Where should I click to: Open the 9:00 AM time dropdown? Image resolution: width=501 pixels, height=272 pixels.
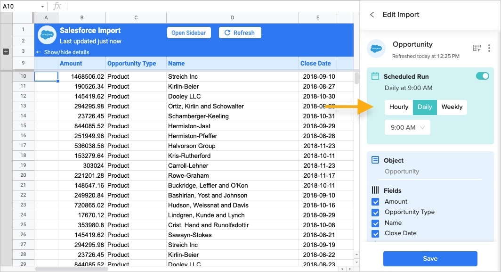click(407, 127)
